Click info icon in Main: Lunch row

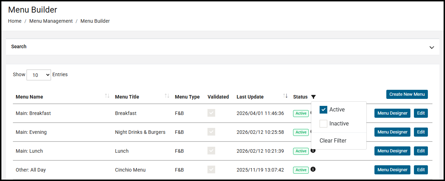point(313,151)
